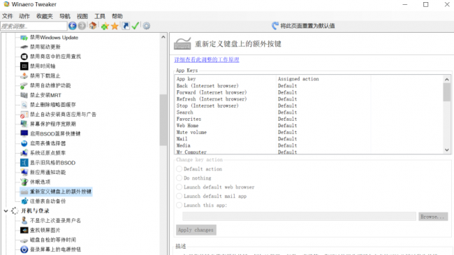454x255 pixels.
Task: Click the 系统还原点频率 icon
Action: [x=24, y=153]
